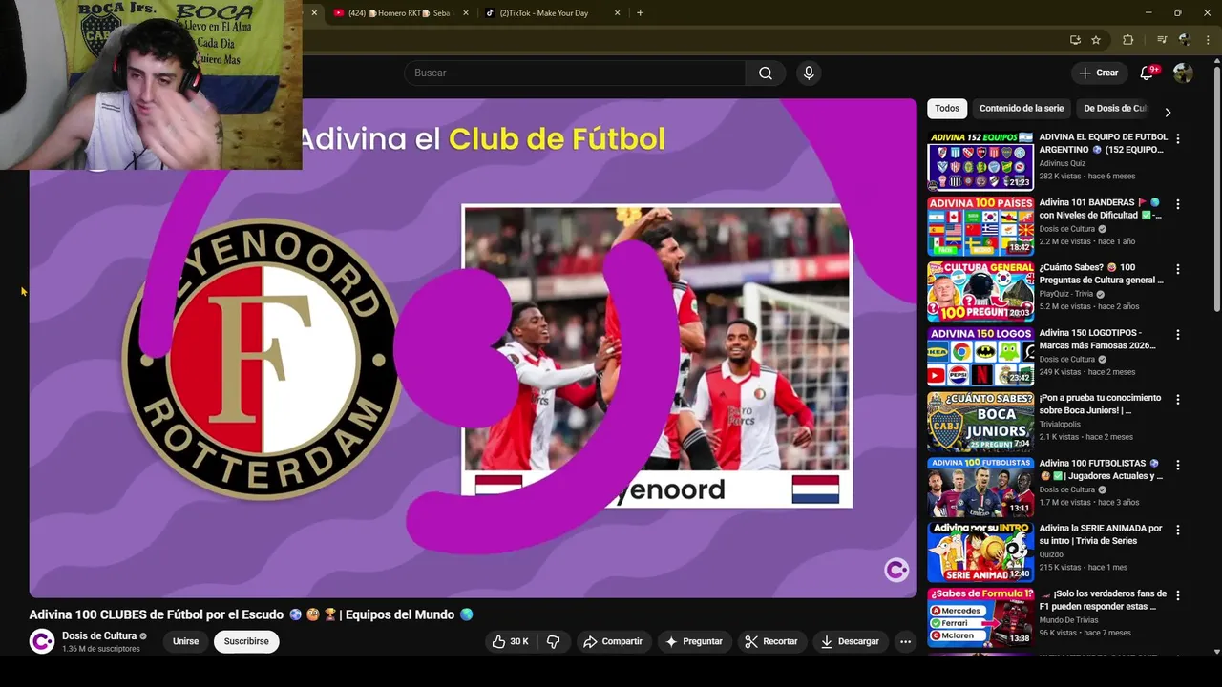This screenshot has height=687, width=1222.
Task: Select Contenido de la serie chip
Action: pos(1022,109)
